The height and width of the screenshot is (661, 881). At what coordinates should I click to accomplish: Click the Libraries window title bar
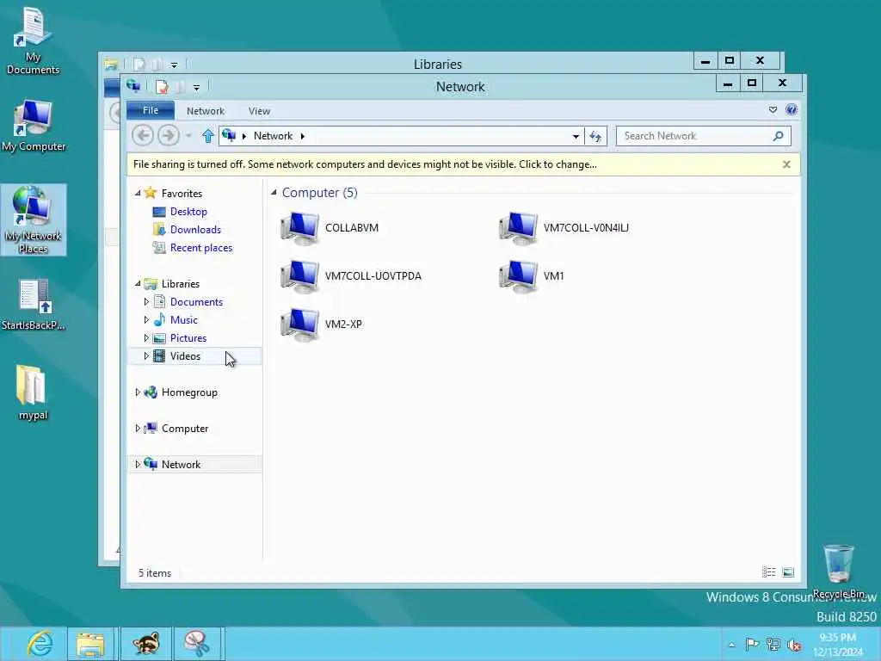[x=438, y=64]
